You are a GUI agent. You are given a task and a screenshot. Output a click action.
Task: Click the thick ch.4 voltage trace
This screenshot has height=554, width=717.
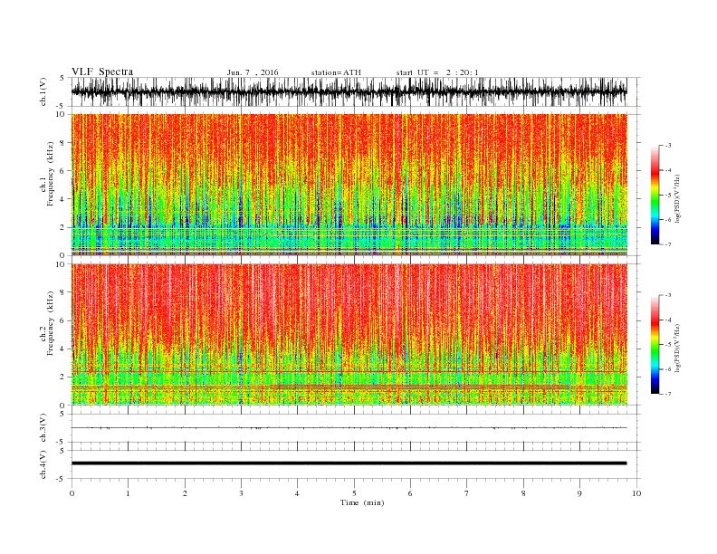[349, 463]
